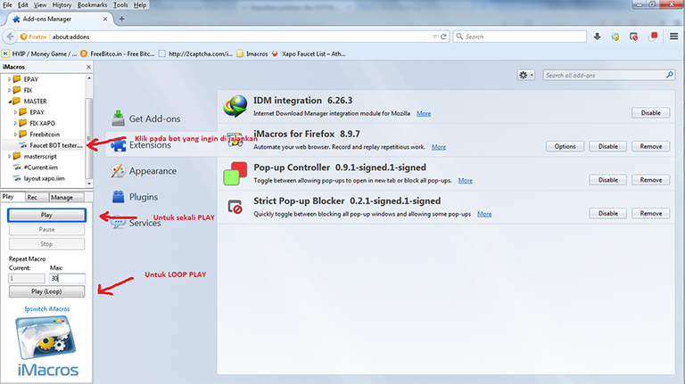Image resolution: width=685 pixels, height=384 pixels.
Task: Click the Xapo Faucet List bookmark
Action: click(309, 53)
